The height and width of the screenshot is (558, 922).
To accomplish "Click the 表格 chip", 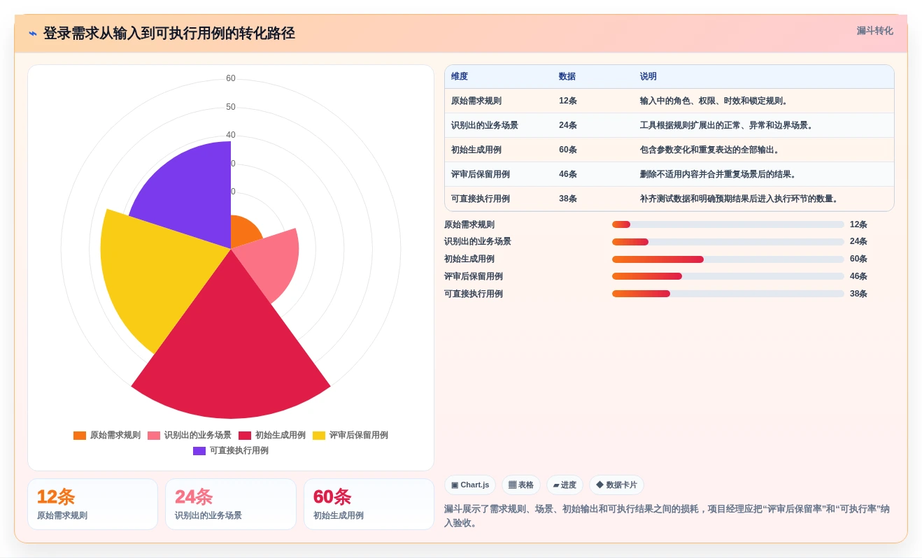I will 521,485.
